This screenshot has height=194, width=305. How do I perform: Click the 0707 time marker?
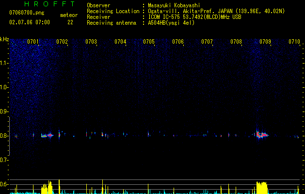click(207, 42)
